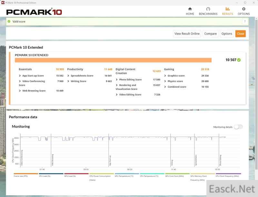Screen dimensions: 258x197
Task: Click the overall score 10 507
Action: (x=231, y=60)
